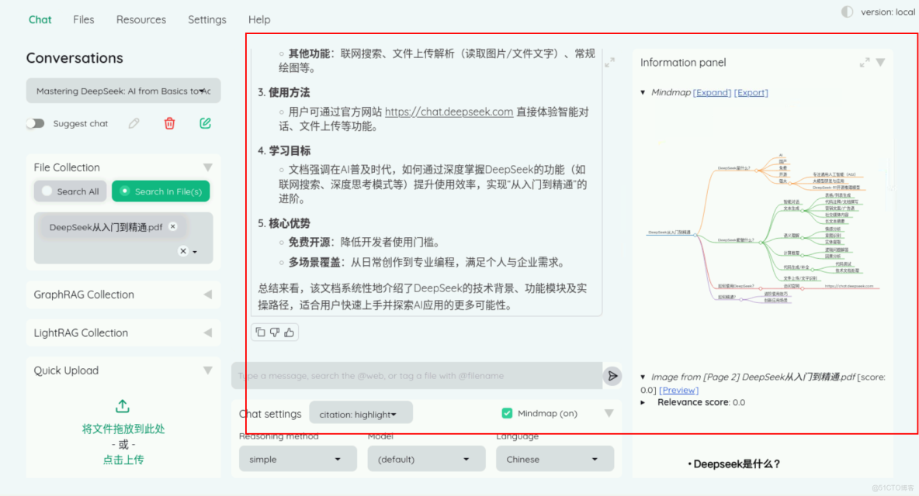The image size is (919, 496).
Task: Collapse the File Collection panel
Action: point(207,166)
